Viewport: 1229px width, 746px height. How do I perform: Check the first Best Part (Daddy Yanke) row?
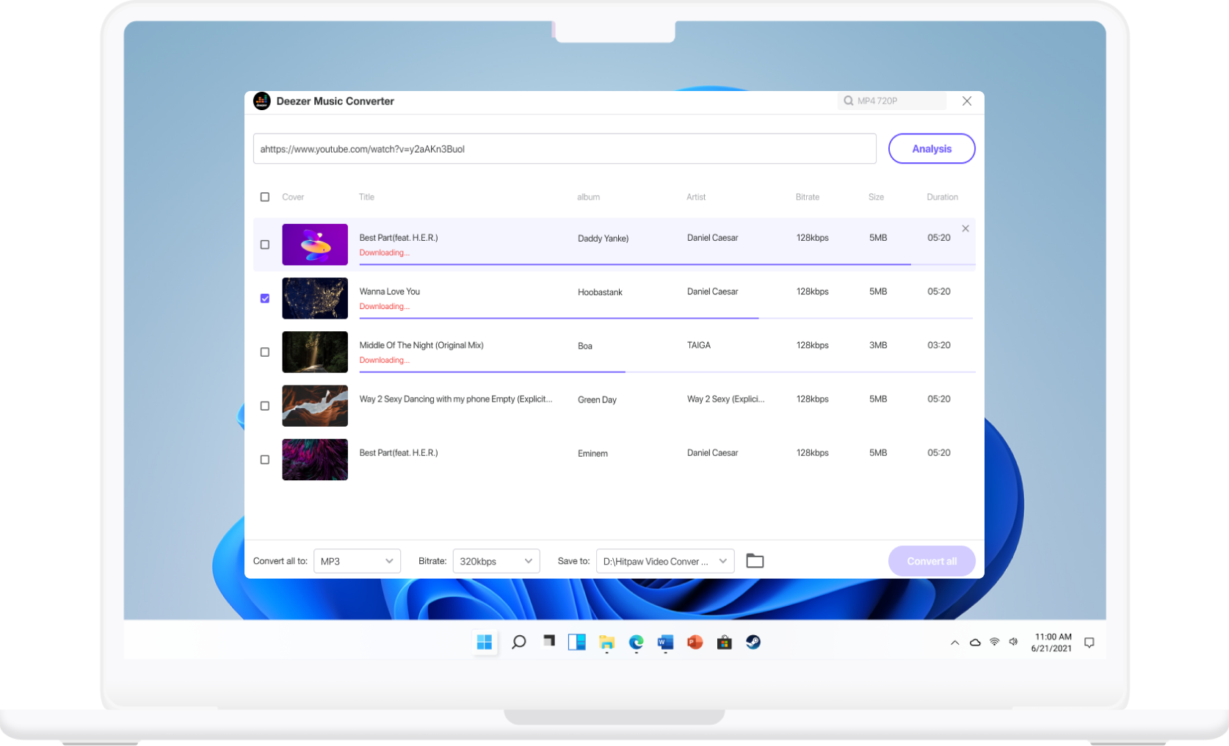265,245
